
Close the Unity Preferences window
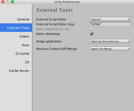(3, 2)
